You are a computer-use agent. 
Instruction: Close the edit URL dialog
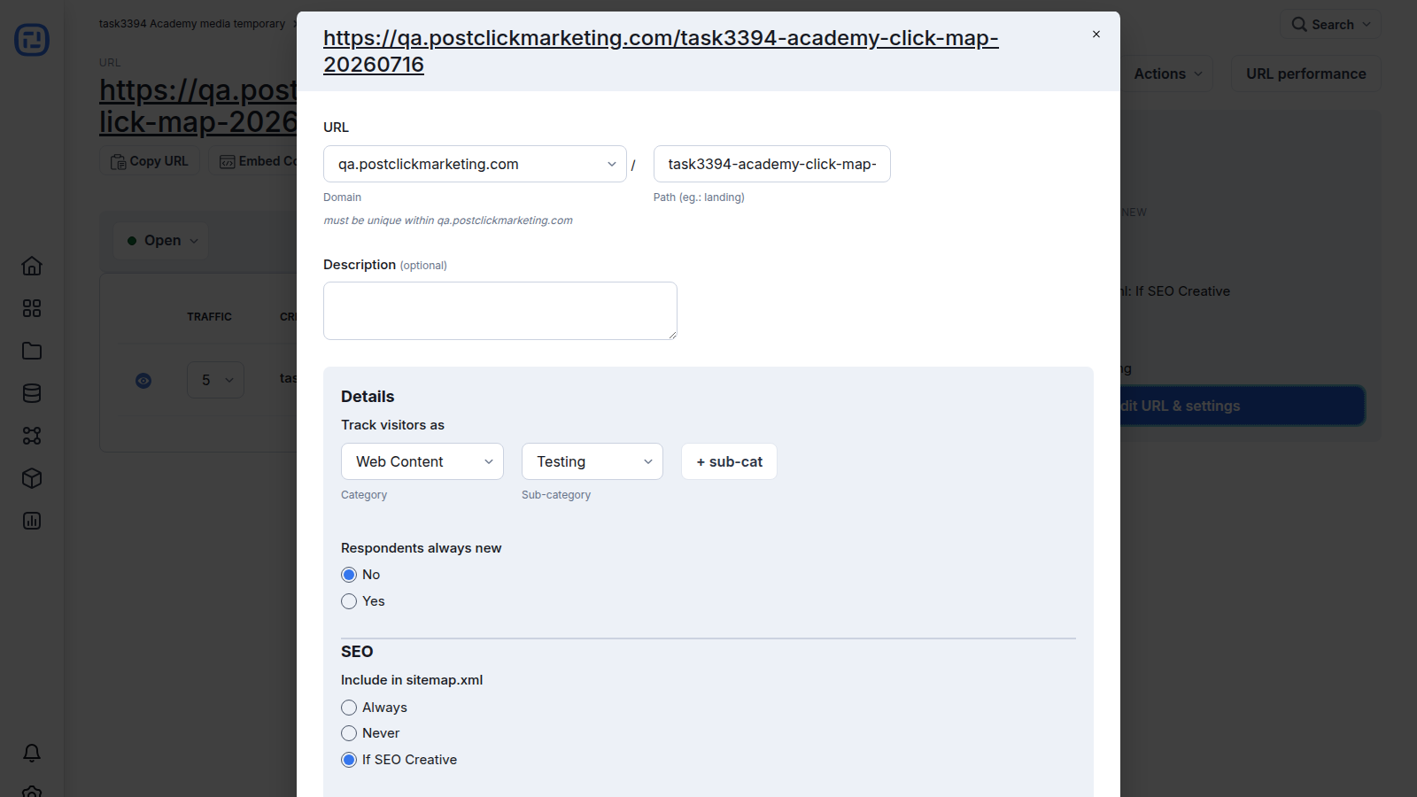click(1096, 35)
